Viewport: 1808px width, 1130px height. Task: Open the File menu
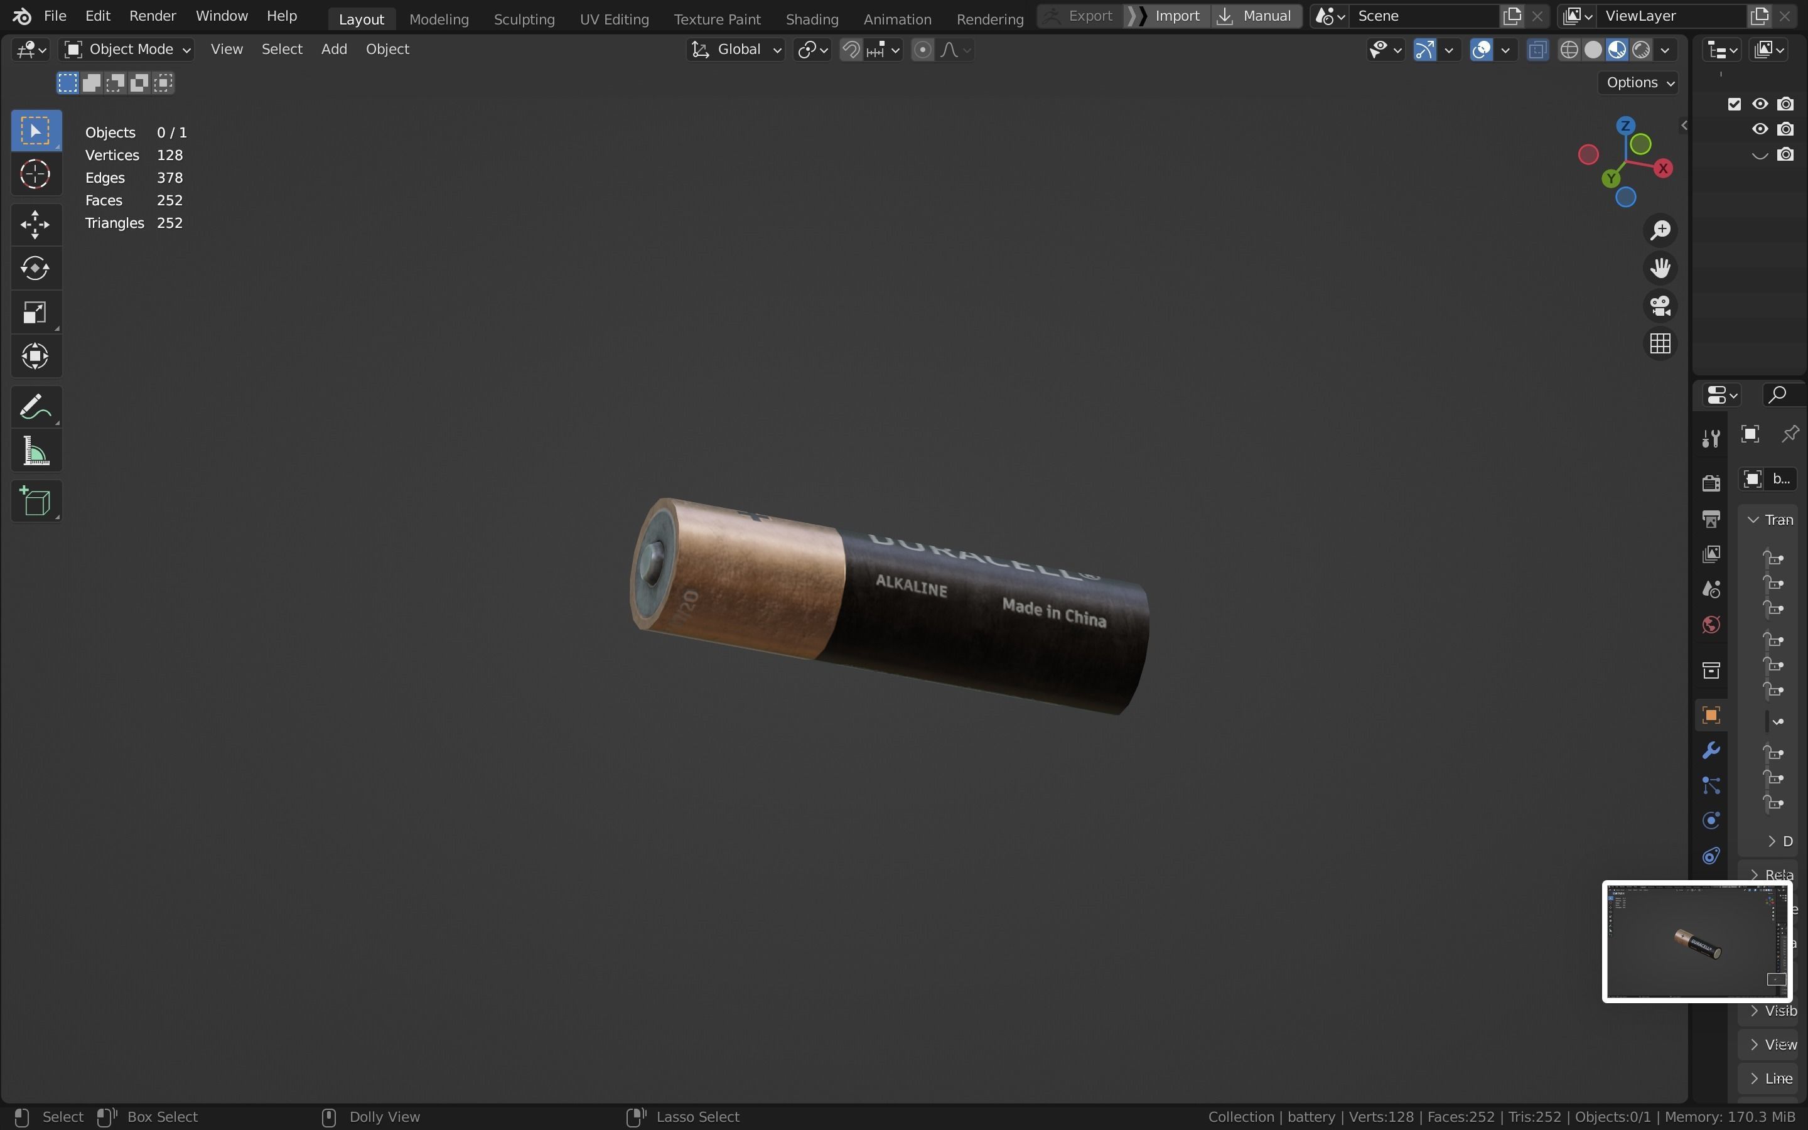click(x=55, y=16)
